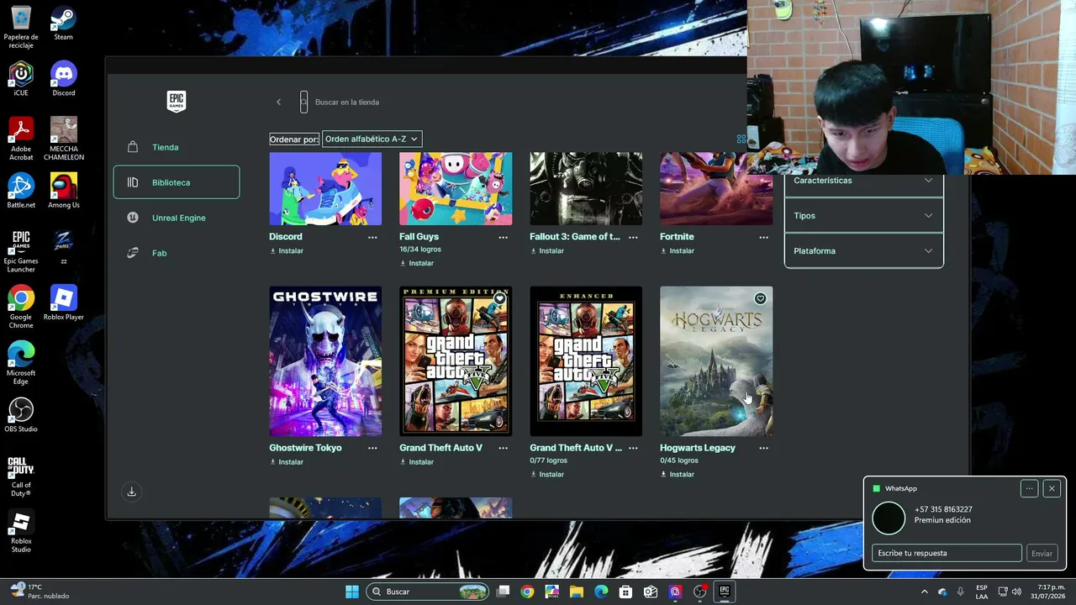1076x605 pixels.
Task: Open Steam from the desktop
Action: [x=63, y=24]
